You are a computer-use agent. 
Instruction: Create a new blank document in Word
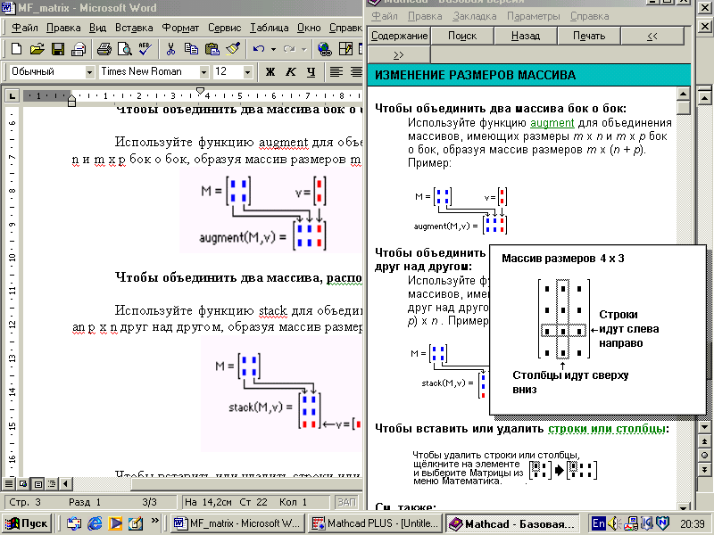click(x=16, y=49)
